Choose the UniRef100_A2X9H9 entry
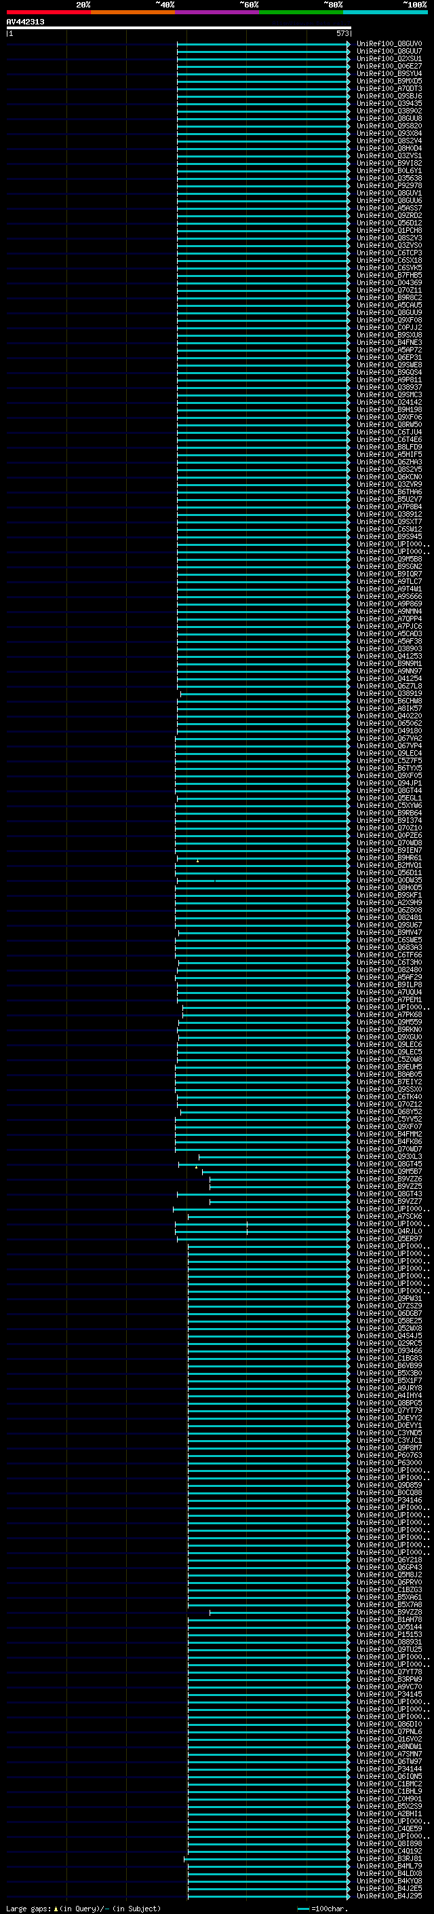The height and width of the screenshot is (1914, 434). [x=389, y=903]
